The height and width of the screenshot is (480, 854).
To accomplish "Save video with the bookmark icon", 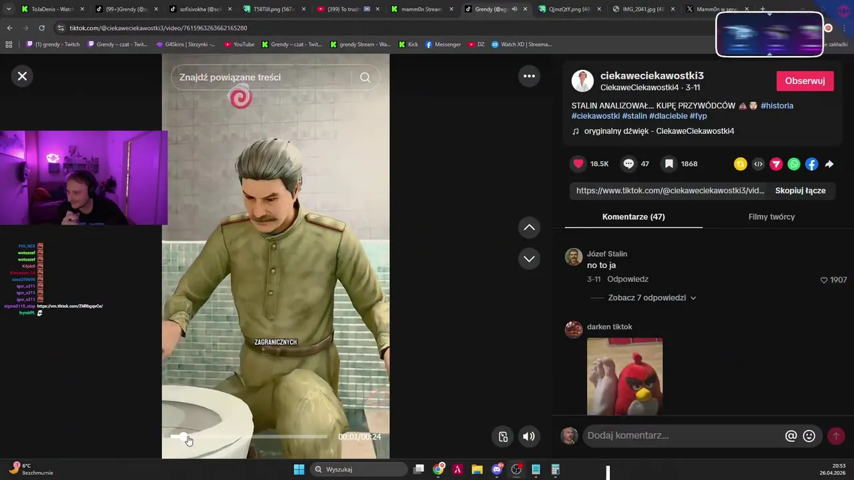I will pos(669,164).
